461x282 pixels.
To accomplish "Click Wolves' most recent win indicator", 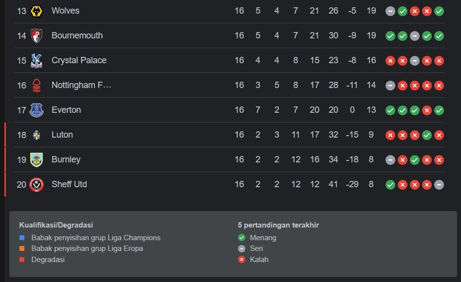I will pos(439,11).
